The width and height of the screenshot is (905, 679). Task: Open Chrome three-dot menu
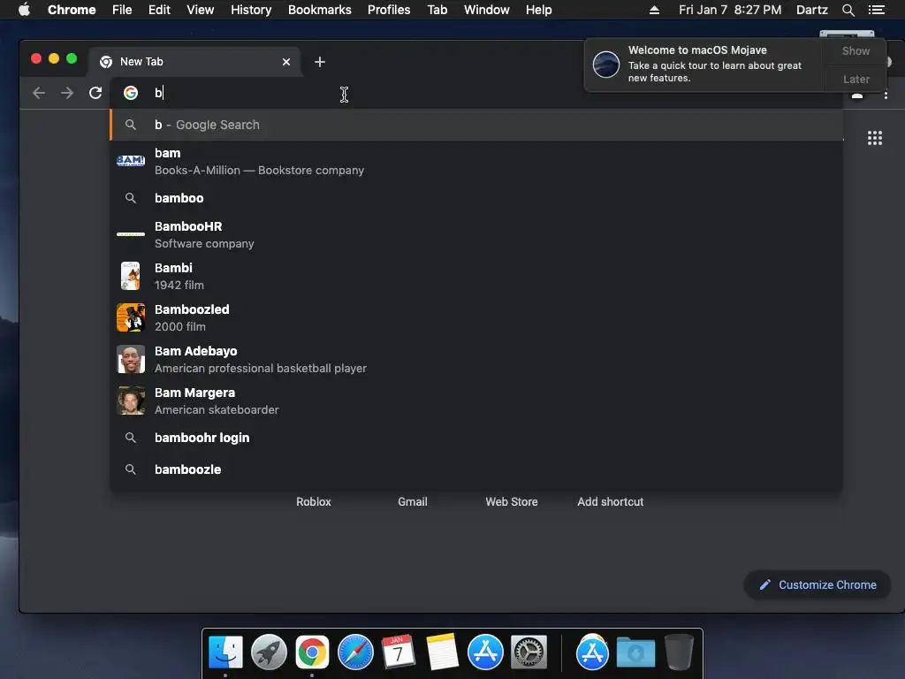pyautogui.click(x=886, y=95)
